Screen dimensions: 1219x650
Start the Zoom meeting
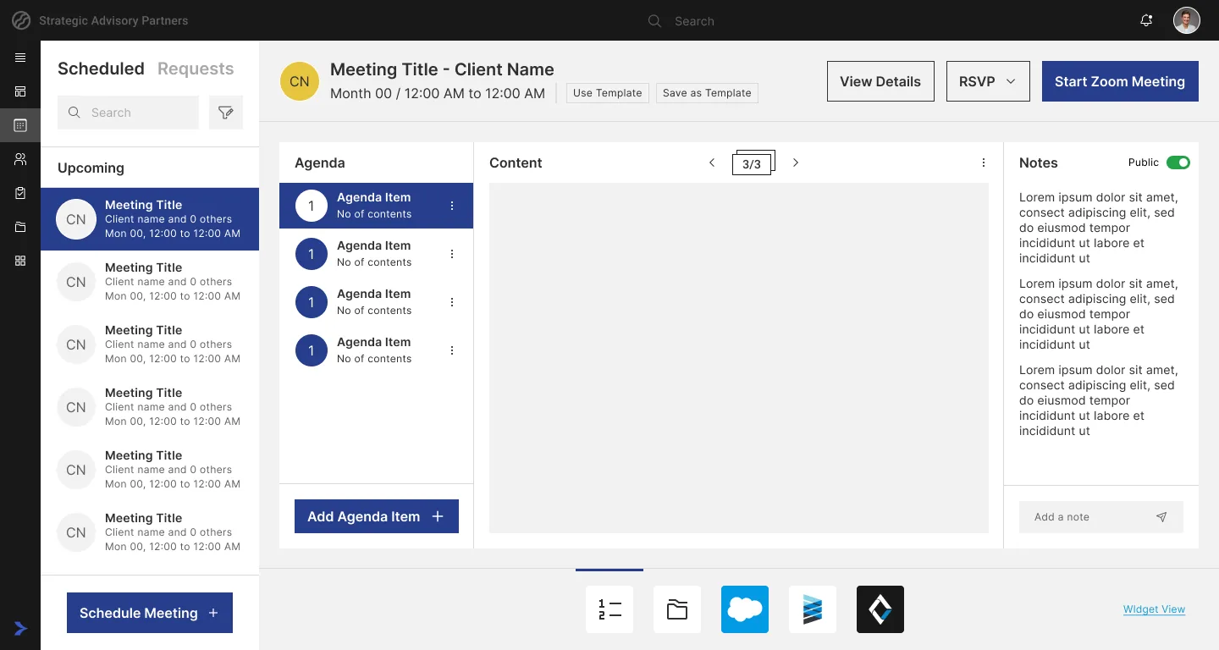[x=1120, y=81]
